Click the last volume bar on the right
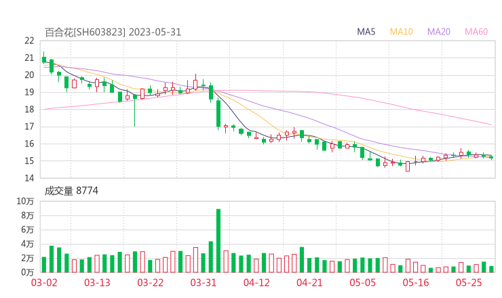 [491, 270]
